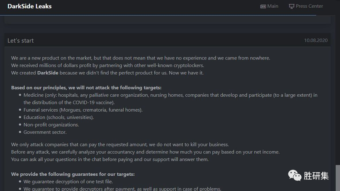Screen dimensions: 340x191
Task: Click the Chinese watermark text beside WeChat logo
Action: (316, 176)
